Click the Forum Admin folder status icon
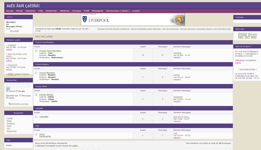The height and width of the screenshot is (150, 261). tap(36, 95)
